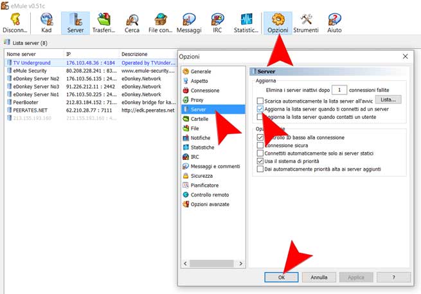Click the Lista... button
421x294 pixels.
pyautogui.click(x=388, y=99)
